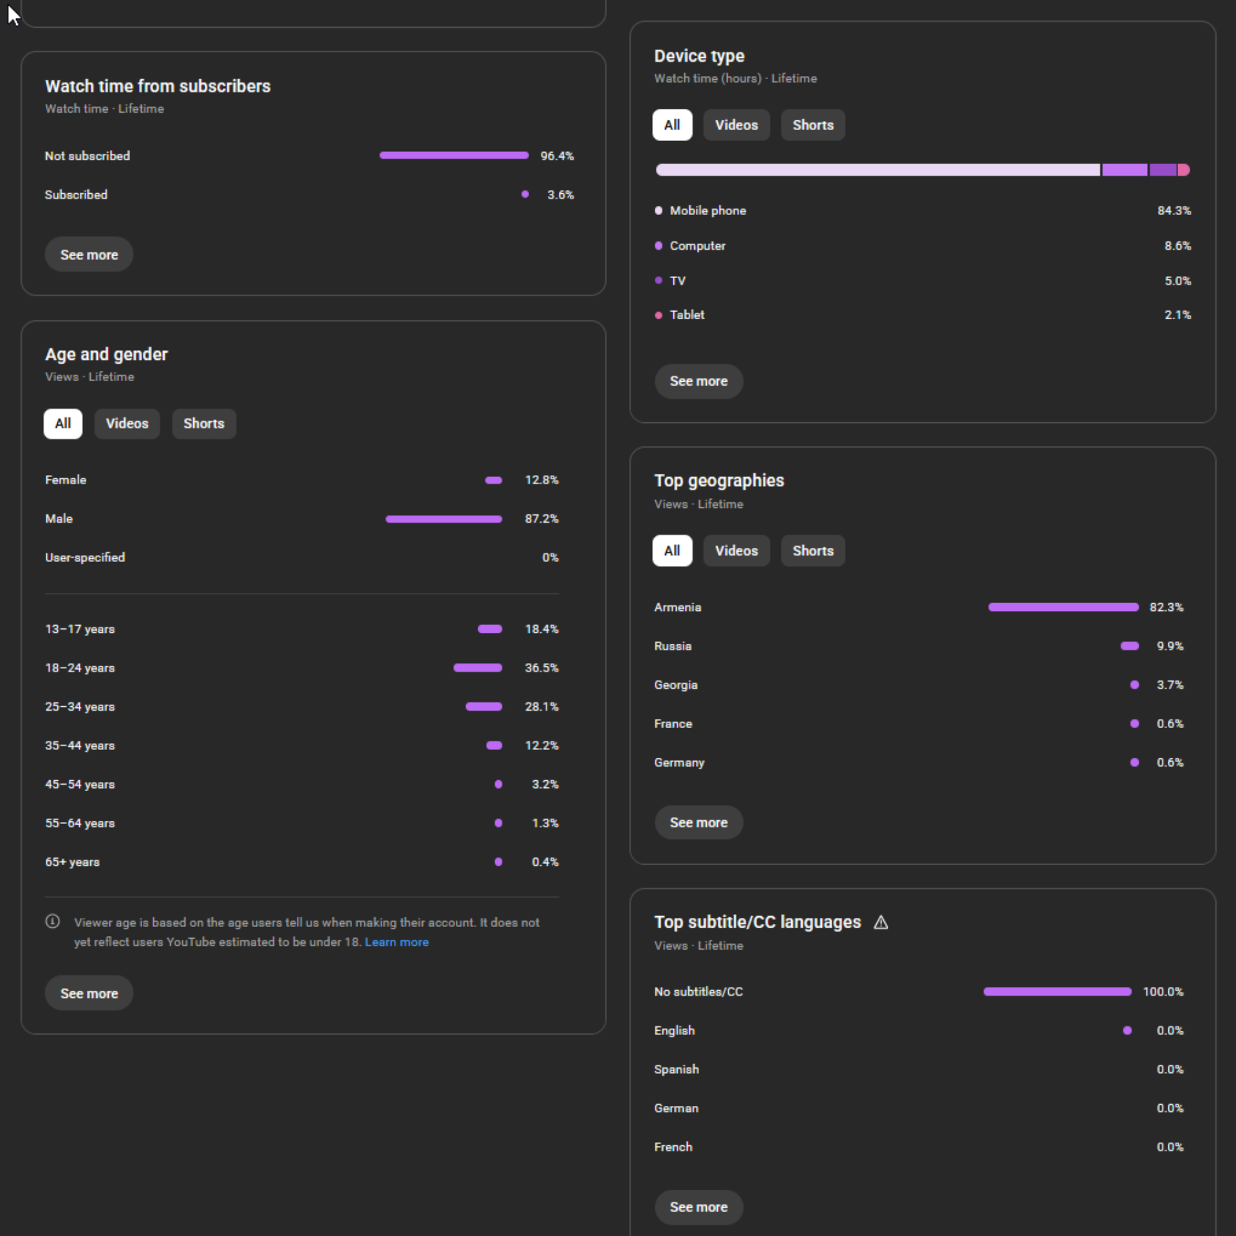
Task: Click the Mobile phone segment of device bar
Action: click(x=877, y=170)
